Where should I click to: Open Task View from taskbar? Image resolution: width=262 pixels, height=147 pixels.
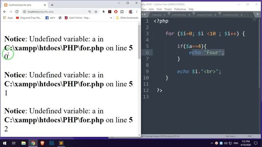[x=14, y=143]
